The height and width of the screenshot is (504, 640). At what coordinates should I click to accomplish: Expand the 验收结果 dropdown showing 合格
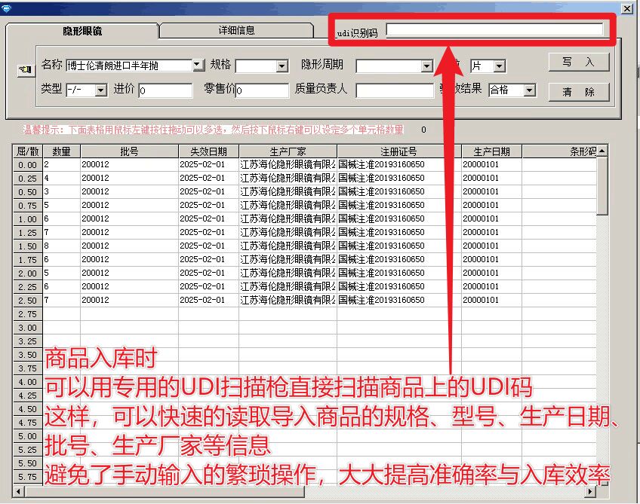[x=529, y=90]
